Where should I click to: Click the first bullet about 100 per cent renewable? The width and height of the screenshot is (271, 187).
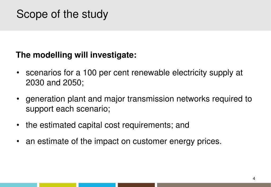pos(134,78)
